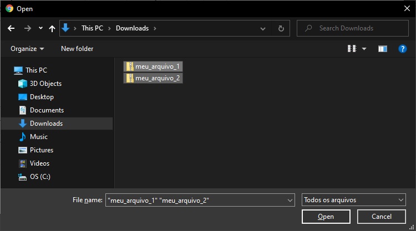Click the Documents page icon

(x=23, y=110)
